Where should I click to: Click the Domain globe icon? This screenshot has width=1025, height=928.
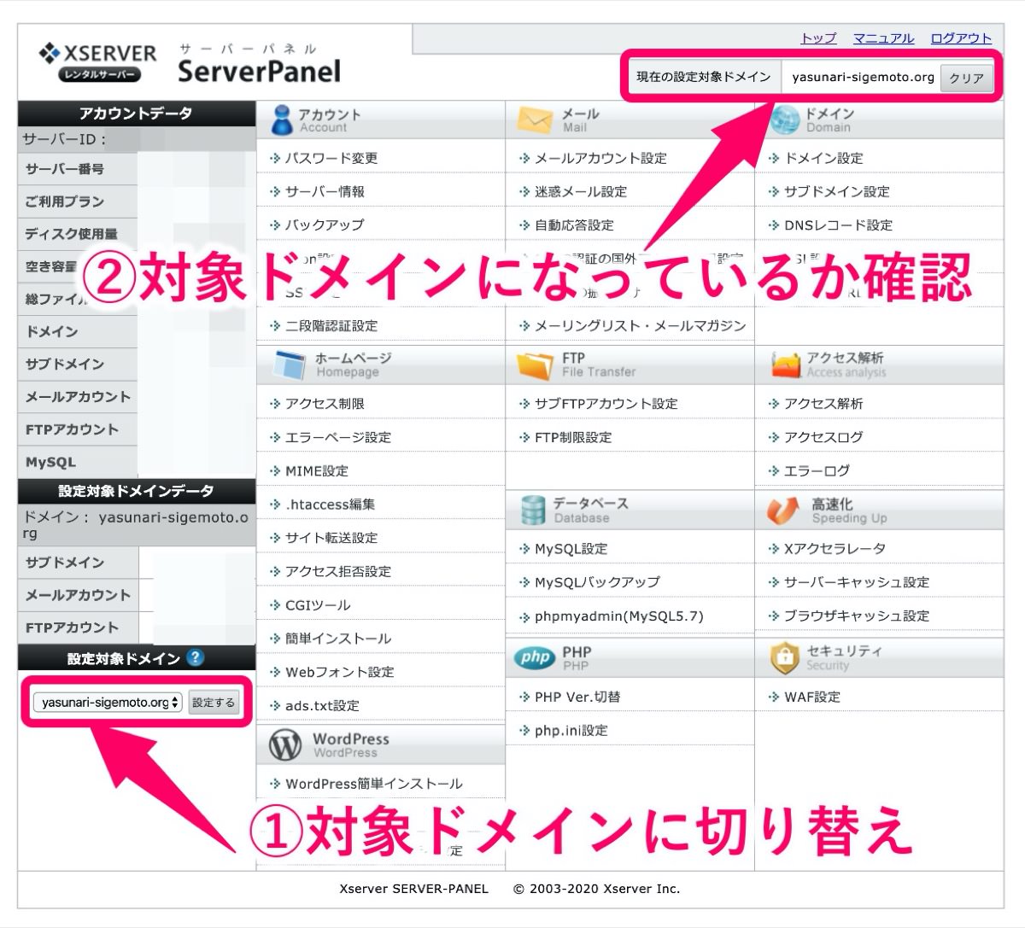[783, 120]
